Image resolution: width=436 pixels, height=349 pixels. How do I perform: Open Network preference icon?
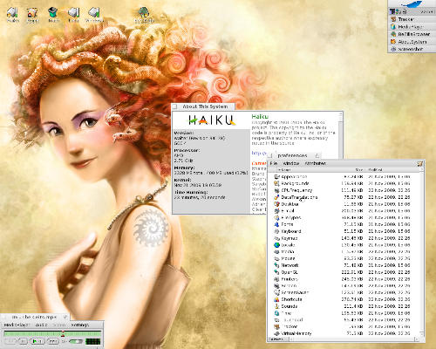point(276,265)
